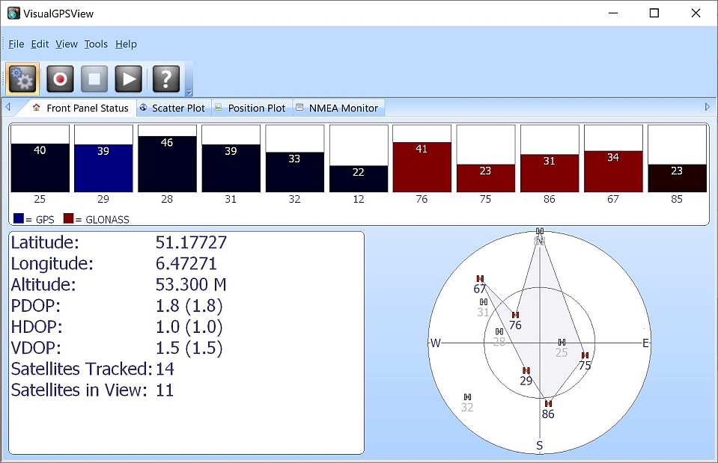Click the VDOP value 1.5 (1.5)
Screen dimensions: 718x463
point(189,348)
